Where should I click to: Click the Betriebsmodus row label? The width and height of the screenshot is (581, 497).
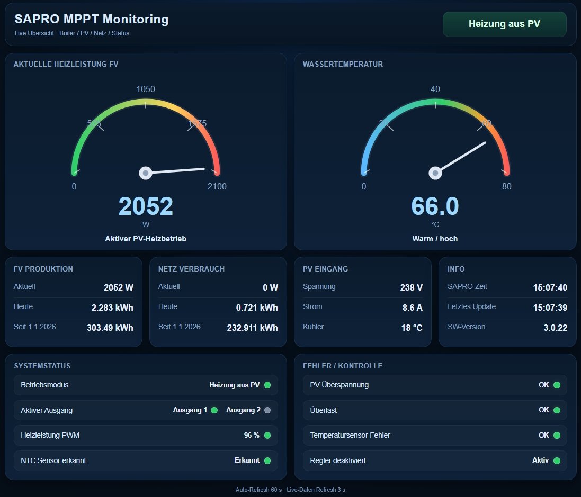[44, 385]
